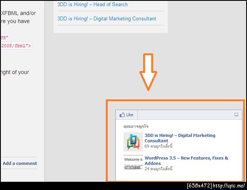
Task: Click the WordPress 3.5 article thumbnail
Action: point(133,165)
